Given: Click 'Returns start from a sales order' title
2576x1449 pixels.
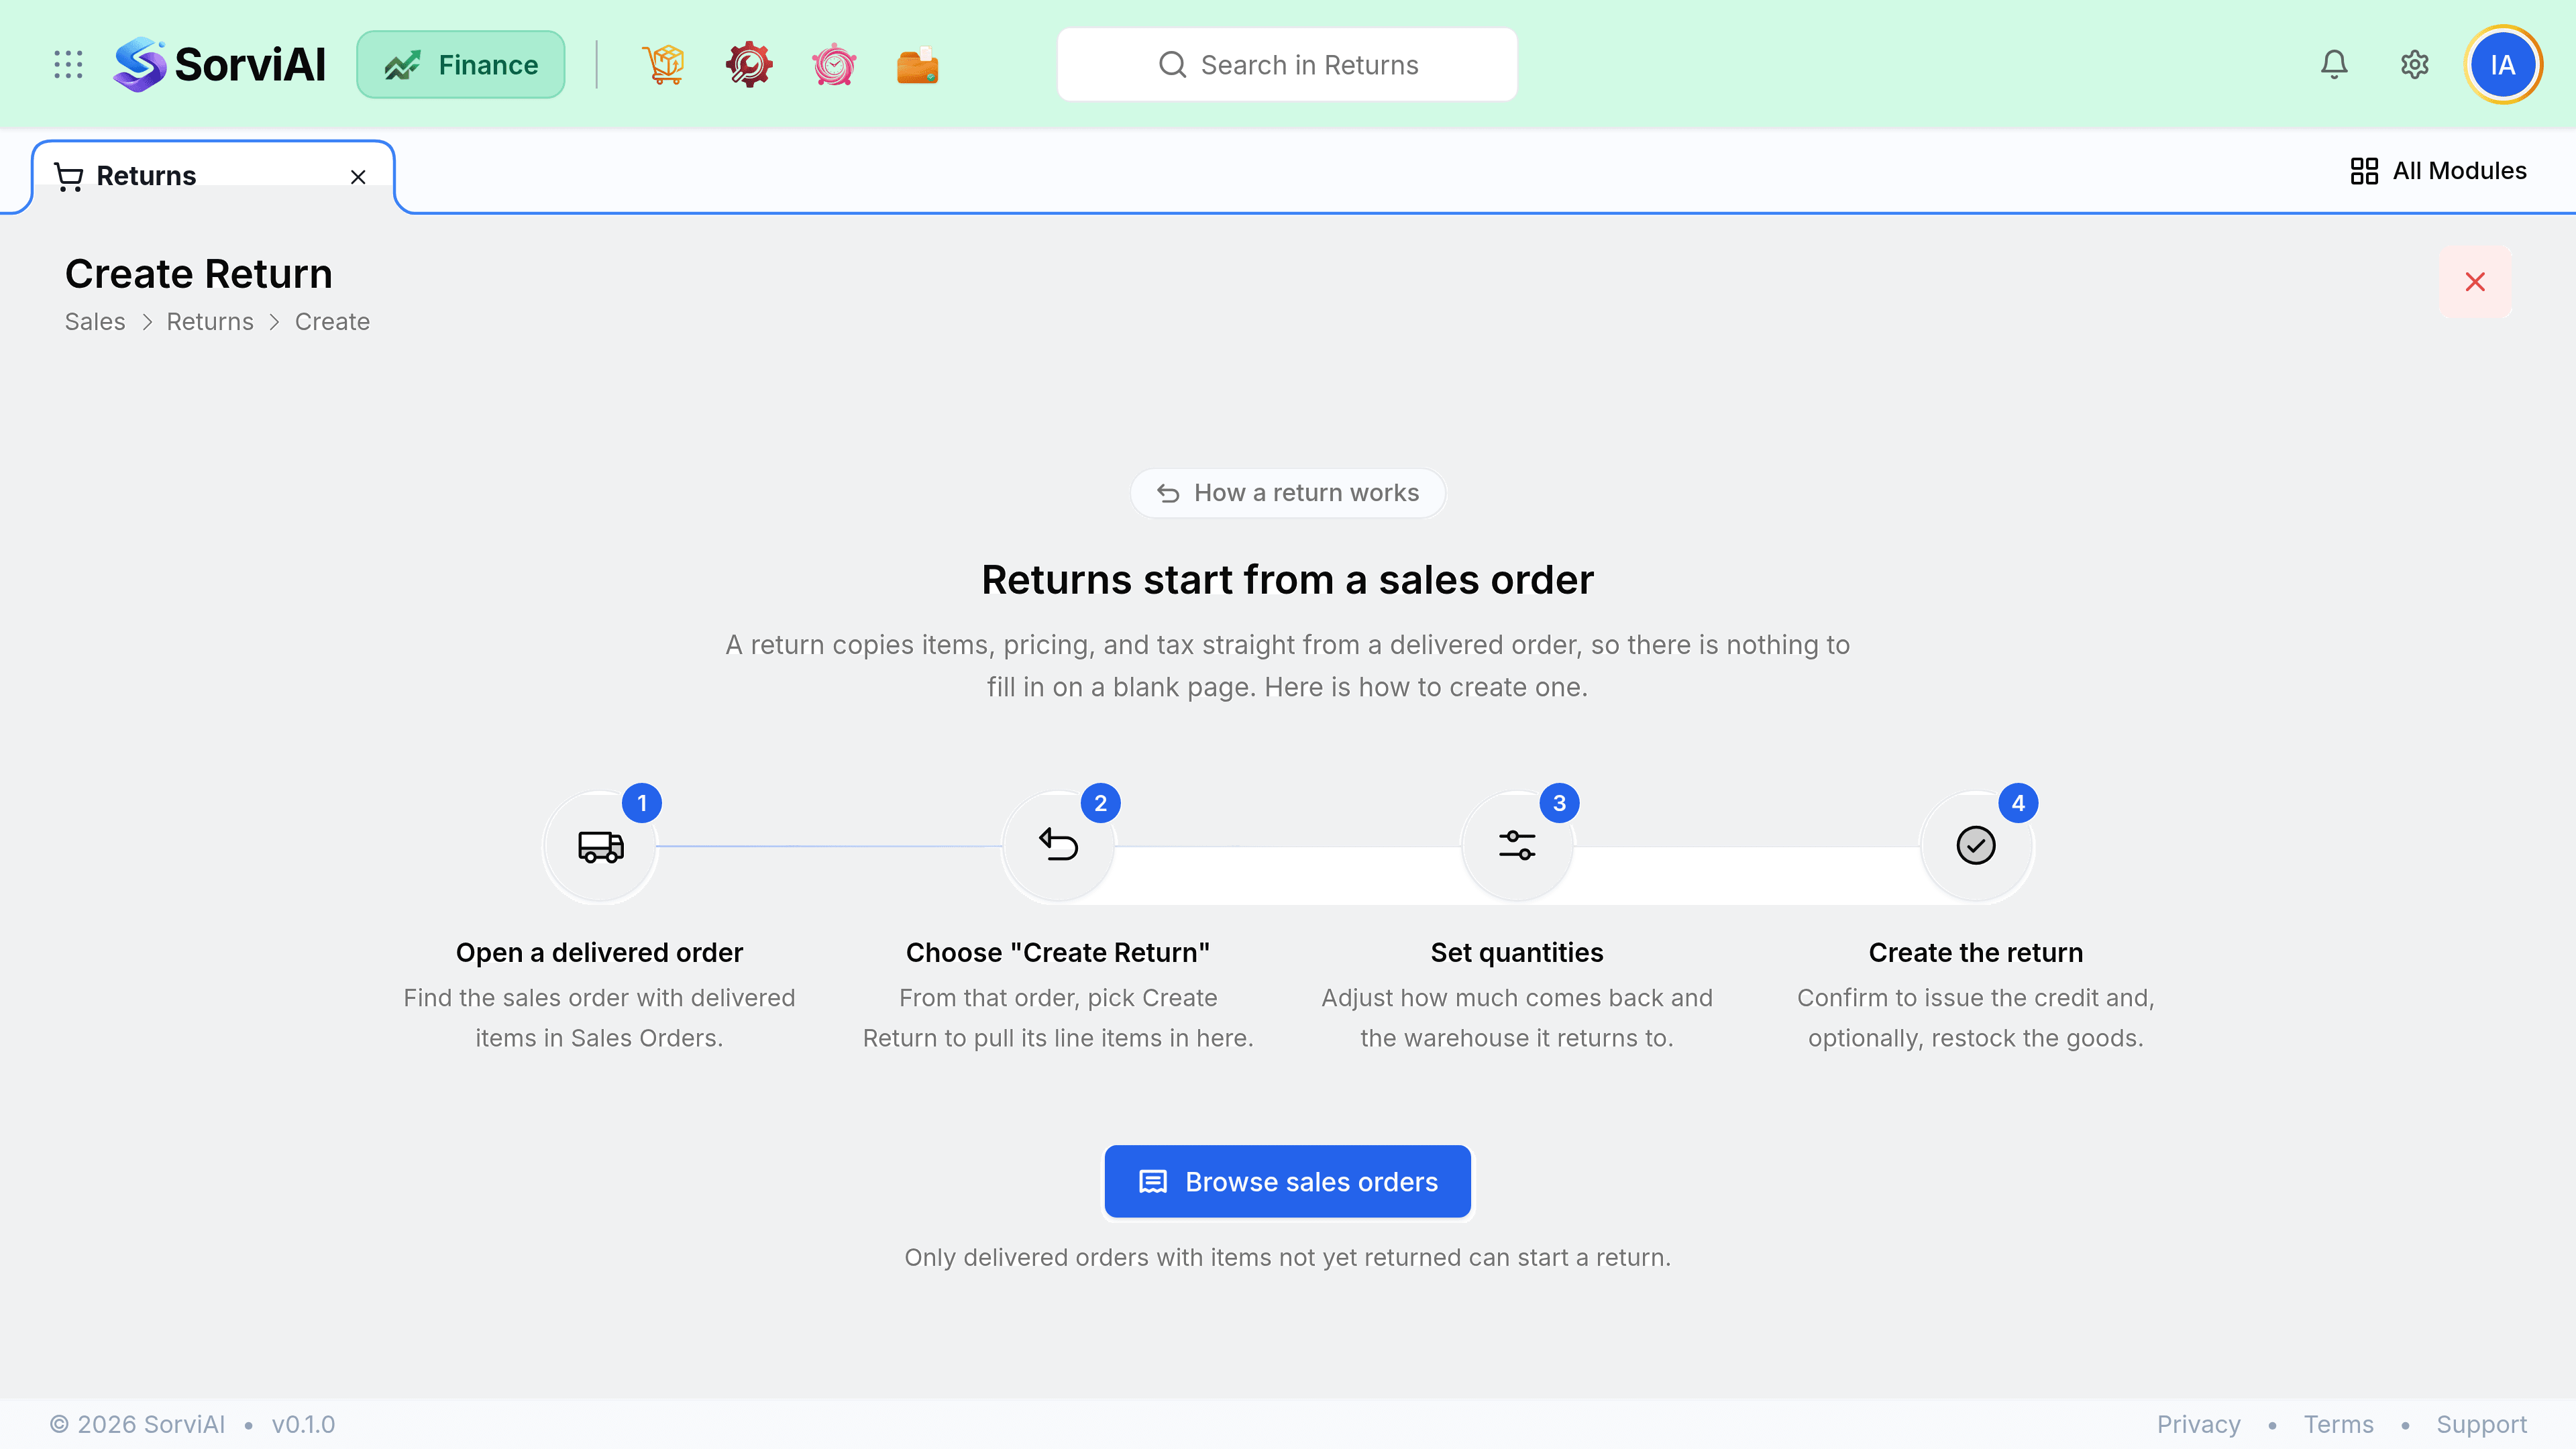Looking at the screenshot, I should (1288, 580).
